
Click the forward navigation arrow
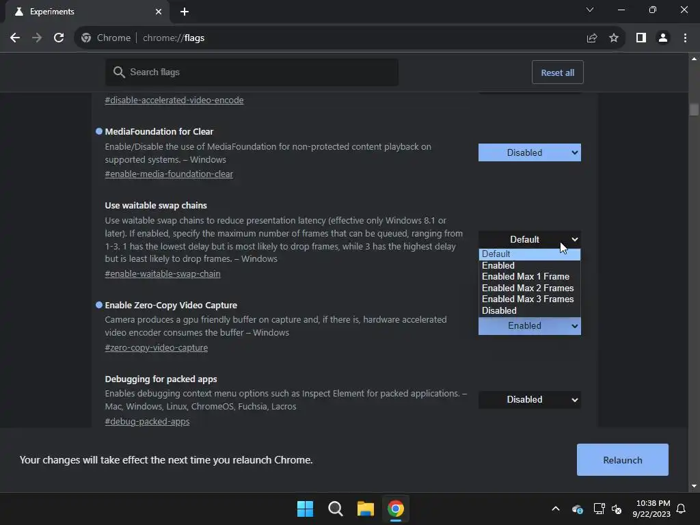37,38
